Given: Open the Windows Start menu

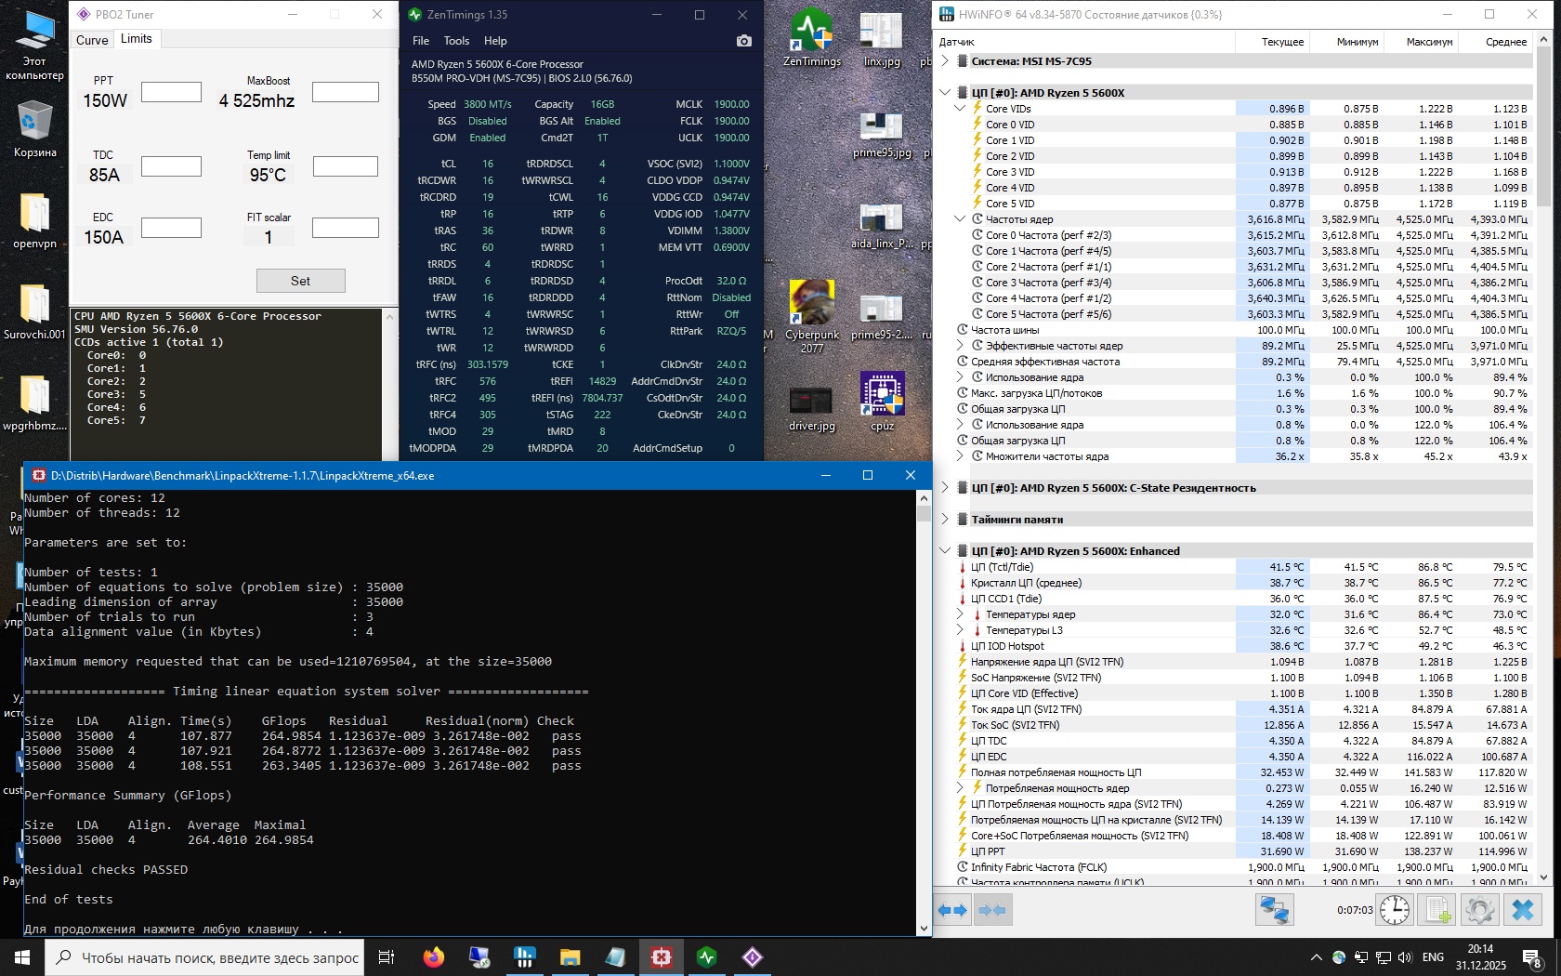Looking at the screenshot, I should tap(22, 956).
